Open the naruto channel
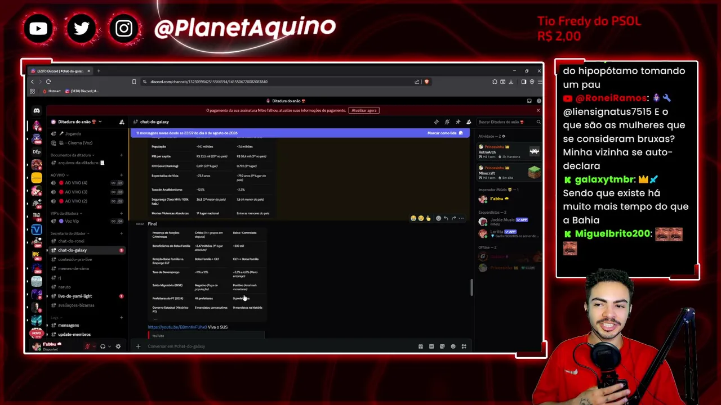 click(87, 287)
